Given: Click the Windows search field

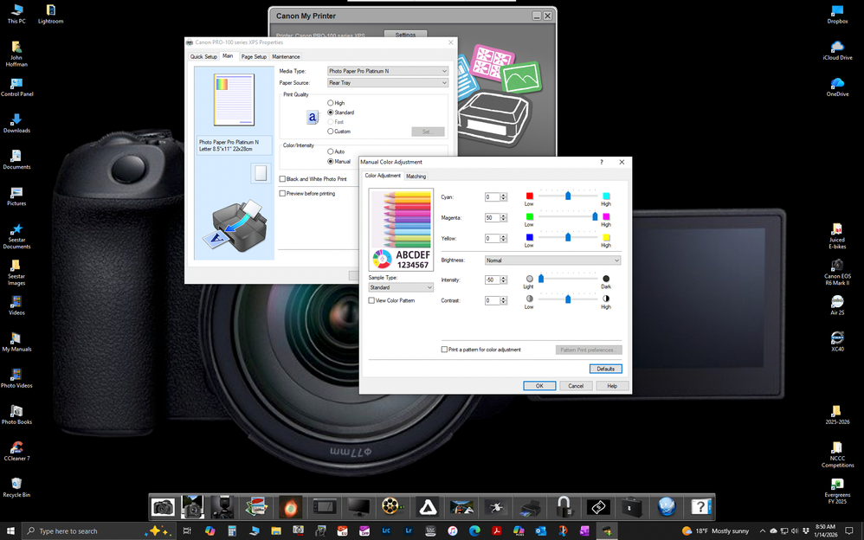Looking at the screenshot, I should (87, 530).
